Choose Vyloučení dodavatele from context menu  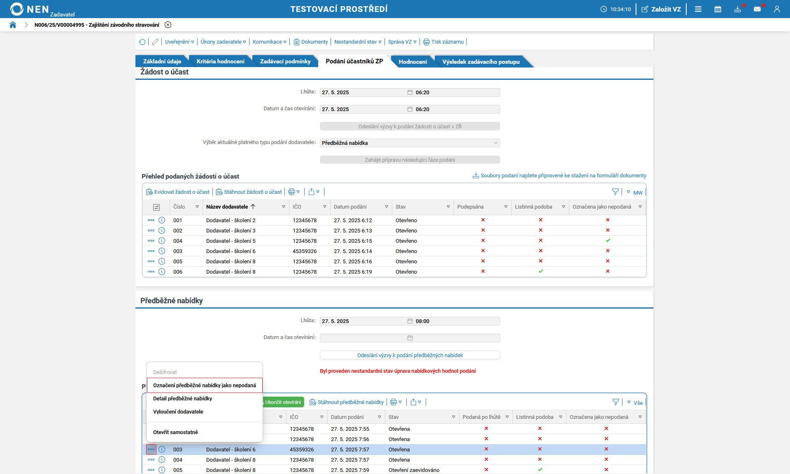(178, 412)
